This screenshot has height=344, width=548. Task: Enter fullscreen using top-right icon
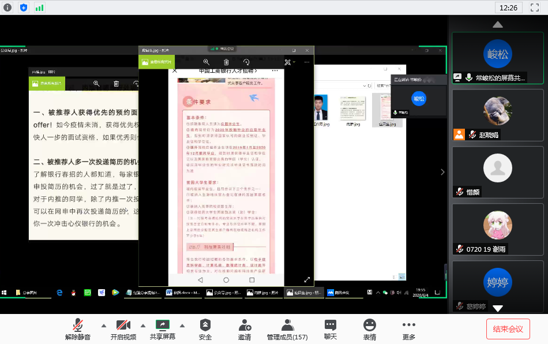pos(534,8)
